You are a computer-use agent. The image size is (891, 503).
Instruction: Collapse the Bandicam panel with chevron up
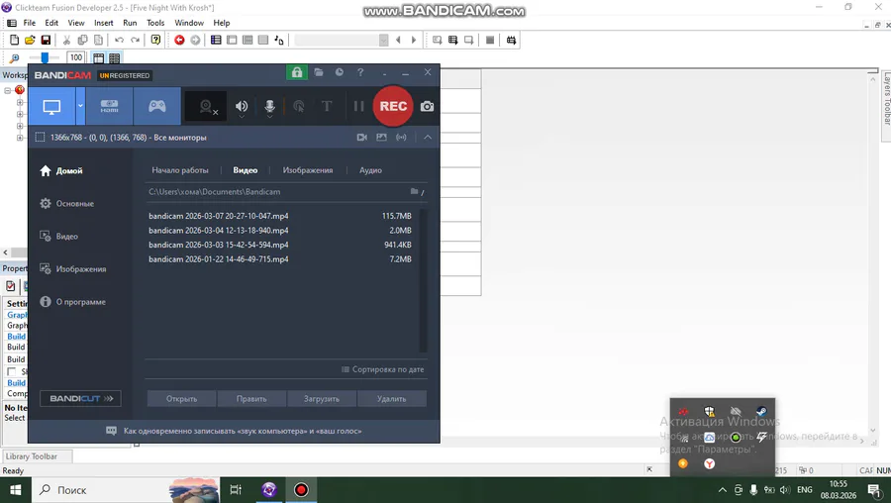[x=428, y=137]
